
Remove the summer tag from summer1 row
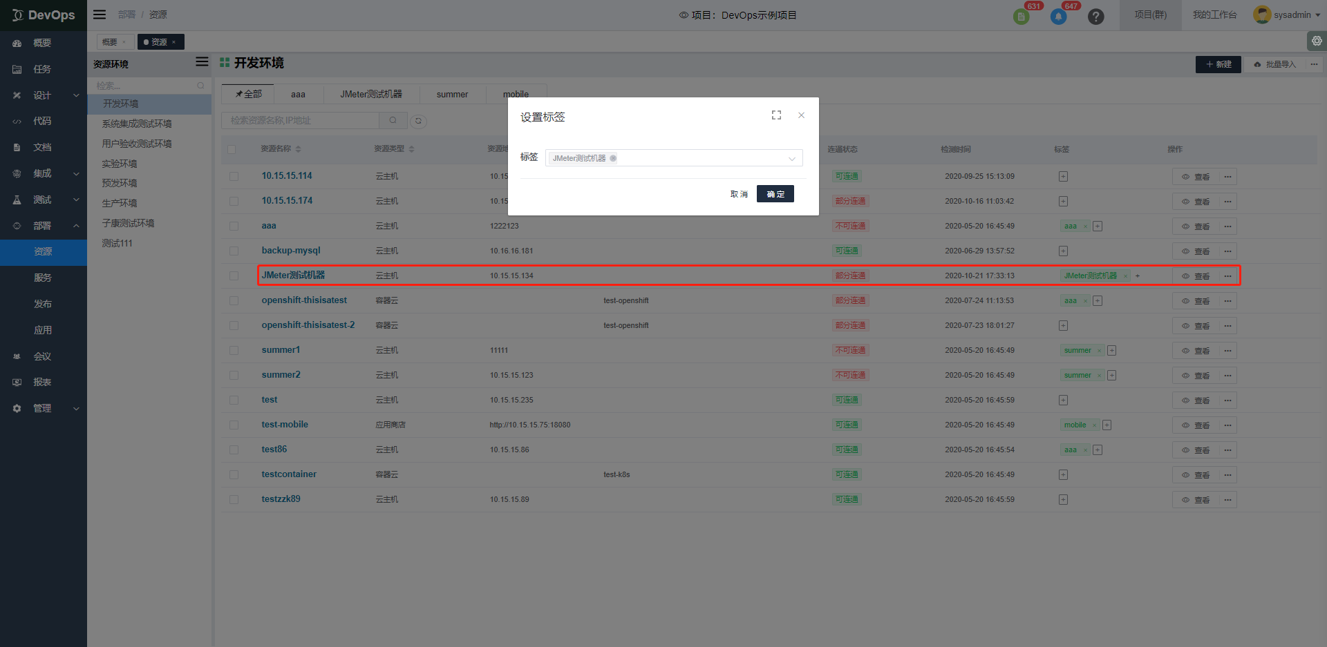tap(1099, 351)
